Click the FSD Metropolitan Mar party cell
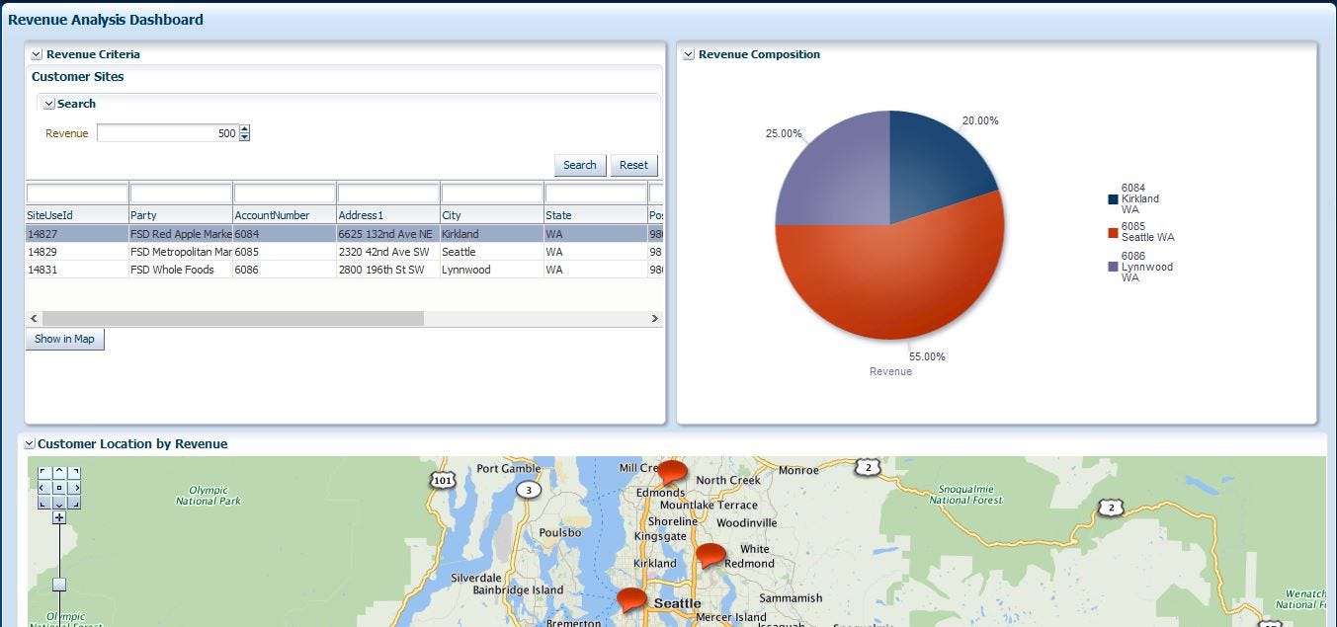The image size is (1337, 627). pyautogui.click(x=181, y=252)
